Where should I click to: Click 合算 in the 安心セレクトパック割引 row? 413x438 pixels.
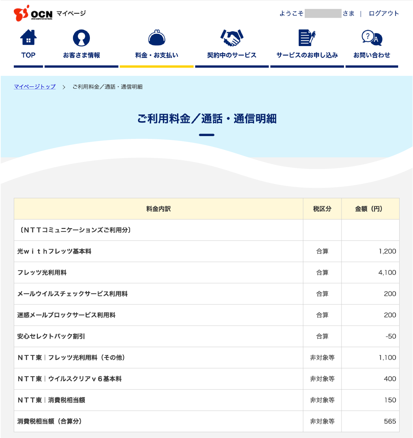pos(322,336)
